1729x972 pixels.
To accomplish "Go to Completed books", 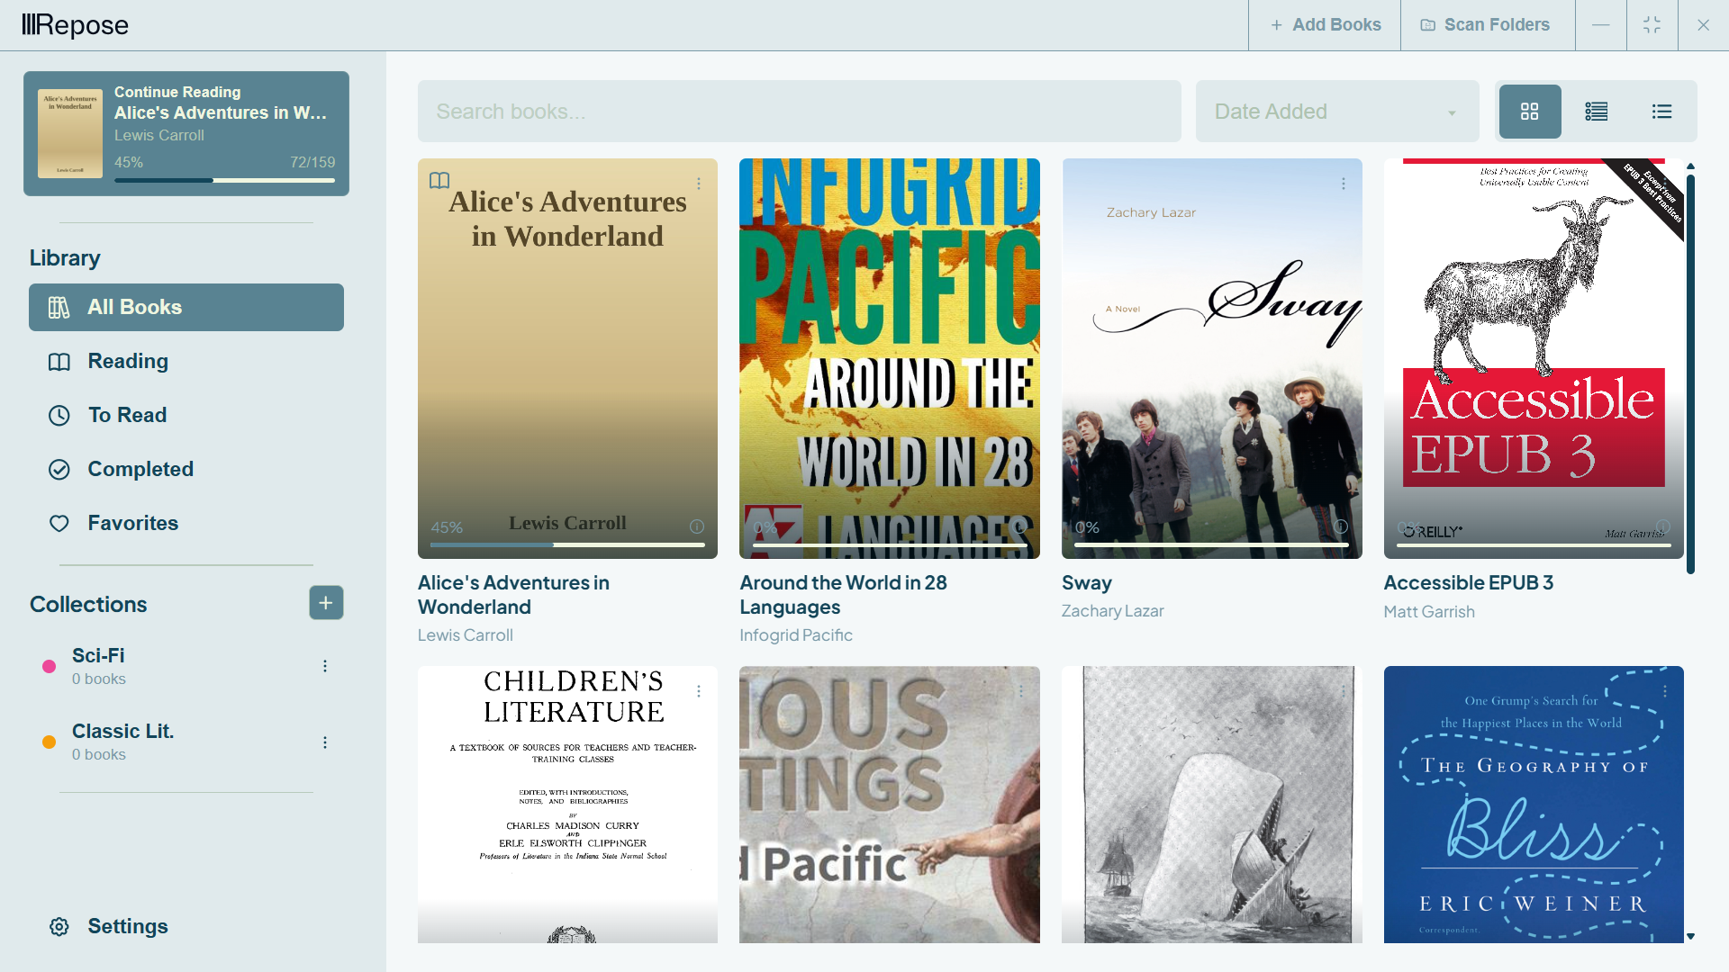I will point(140,469).
